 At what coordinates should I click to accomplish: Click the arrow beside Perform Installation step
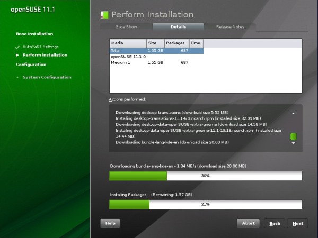[x=17, y=55]
